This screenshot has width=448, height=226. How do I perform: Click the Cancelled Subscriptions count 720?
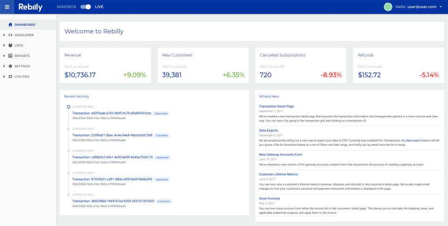266,75
